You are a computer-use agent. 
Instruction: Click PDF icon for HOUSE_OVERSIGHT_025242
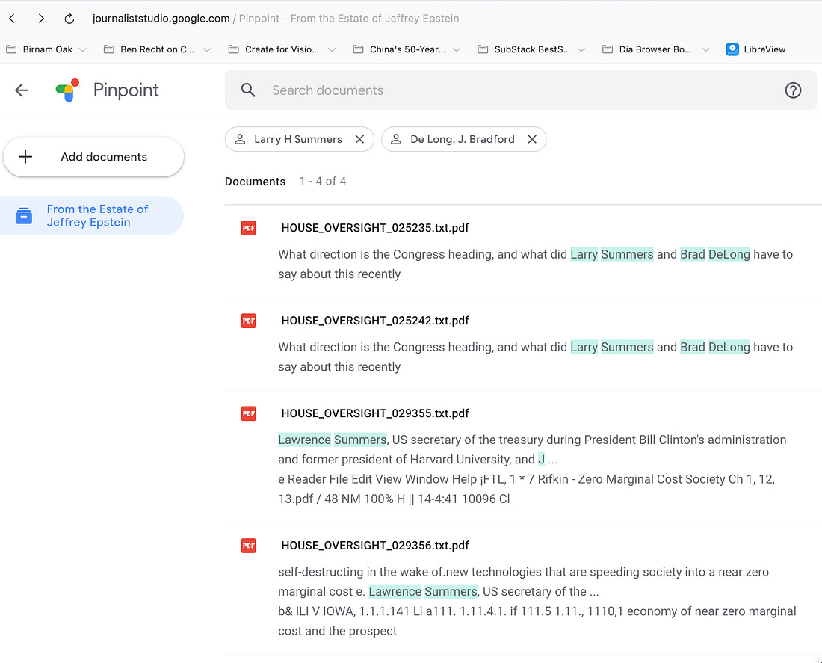[x=249, y=321]
